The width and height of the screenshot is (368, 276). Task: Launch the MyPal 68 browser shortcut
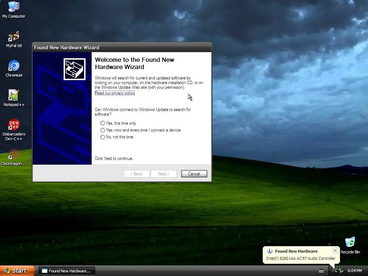click(x=14, y=40)
